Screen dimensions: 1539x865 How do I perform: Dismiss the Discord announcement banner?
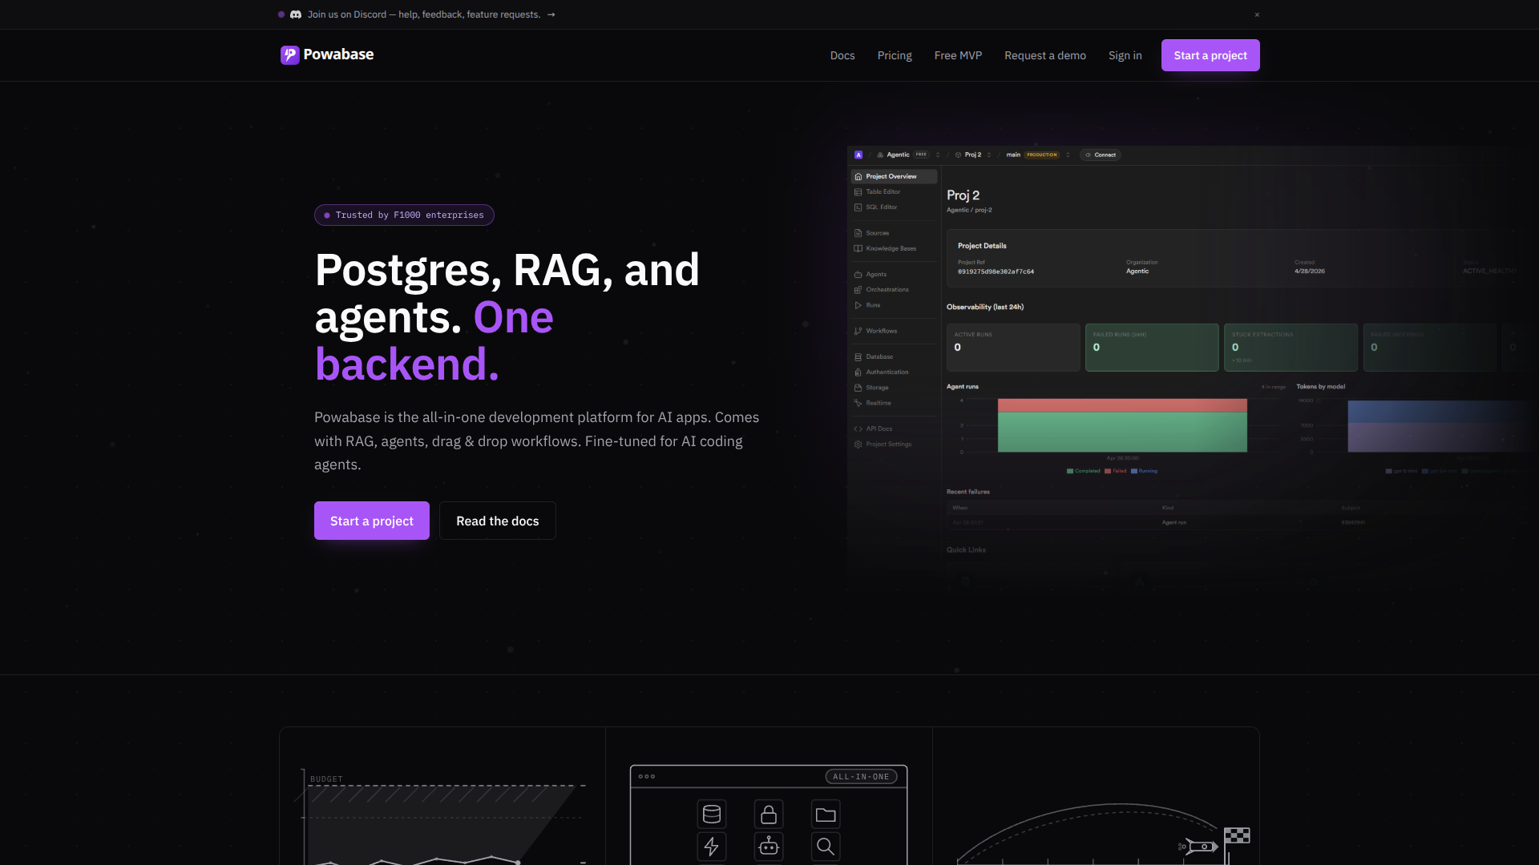point(1257,14)
